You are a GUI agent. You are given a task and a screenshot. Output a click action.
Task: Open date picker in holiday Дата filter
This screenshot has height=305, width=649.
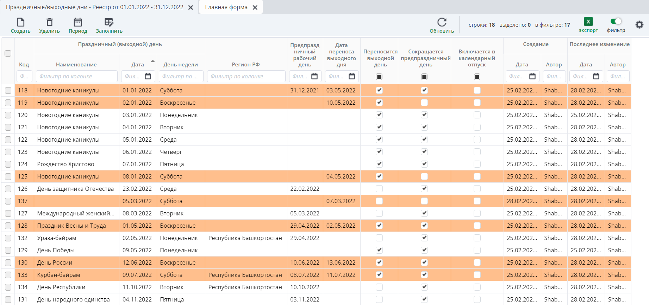148,76
